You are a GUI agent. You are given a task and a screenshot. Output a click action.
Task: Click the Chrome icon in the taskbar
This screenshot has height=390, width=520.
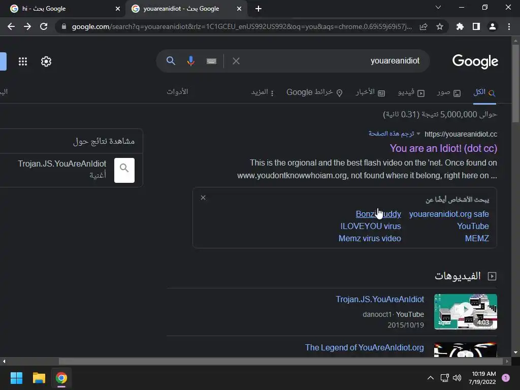(61, 378)
